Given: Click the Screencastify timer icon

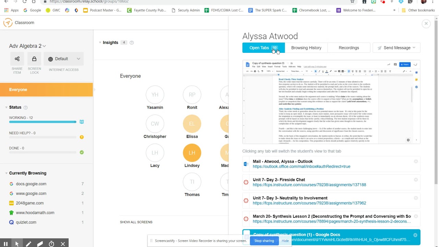Looking at the screenshot, I should 51,244.
